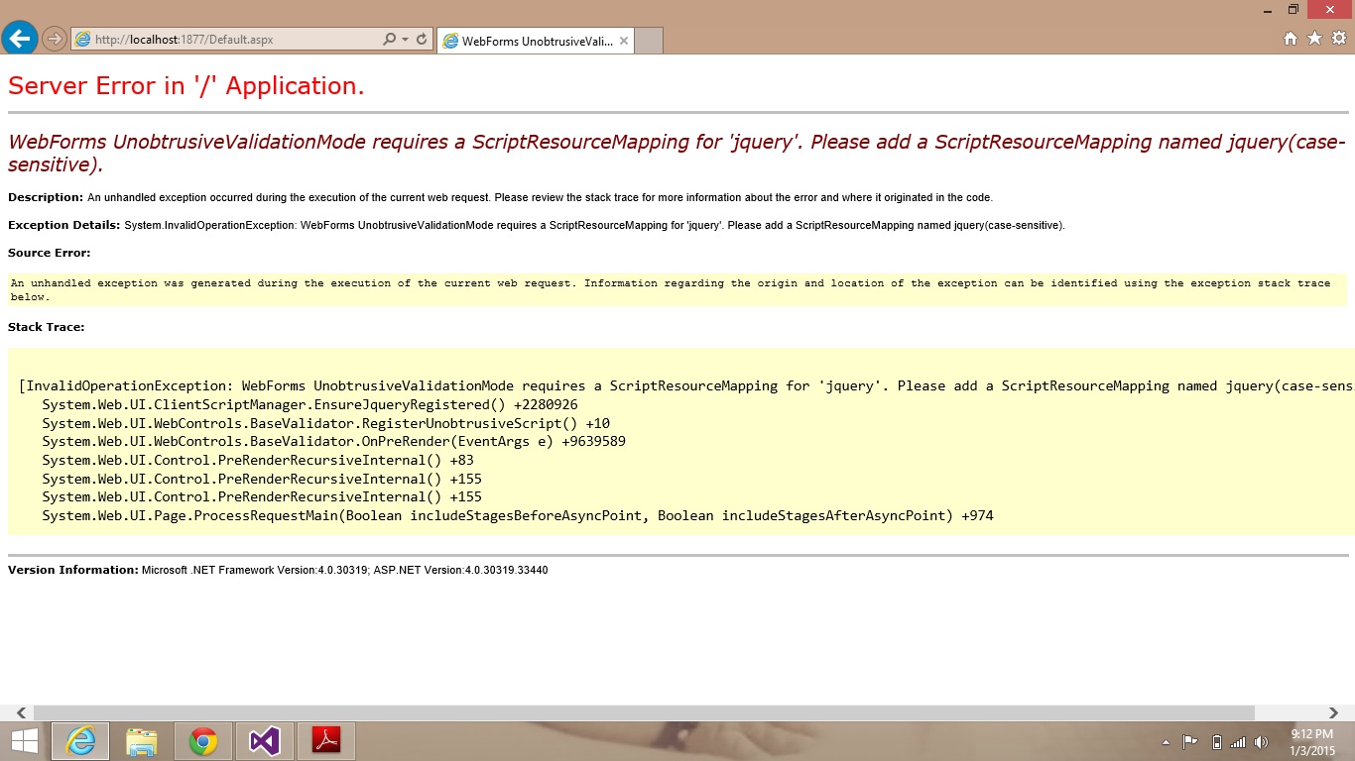Open the address bar autocomplete dropdown arrow
1355x761 pixels.
click(405, 40)
